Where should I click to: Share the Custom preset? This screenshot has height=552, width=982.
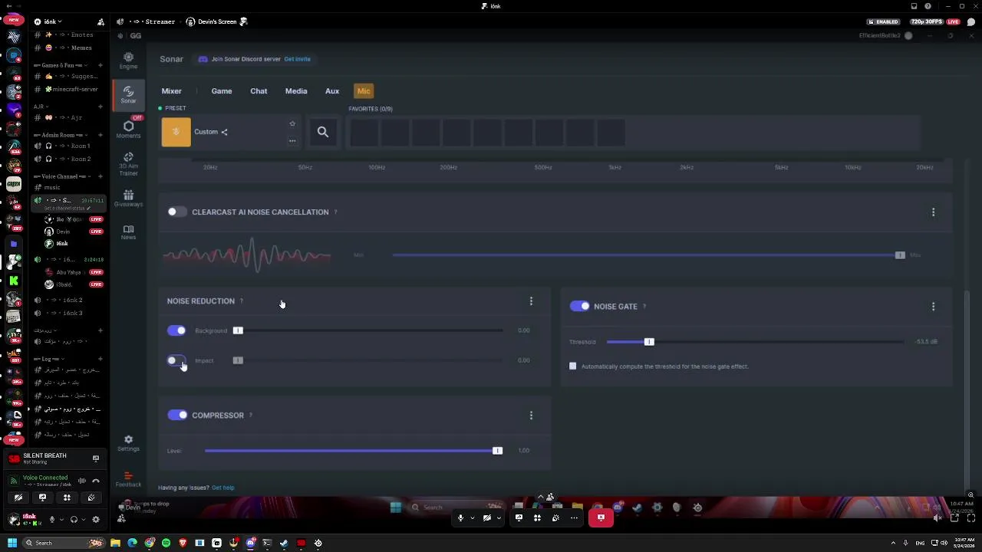point(224,132)
